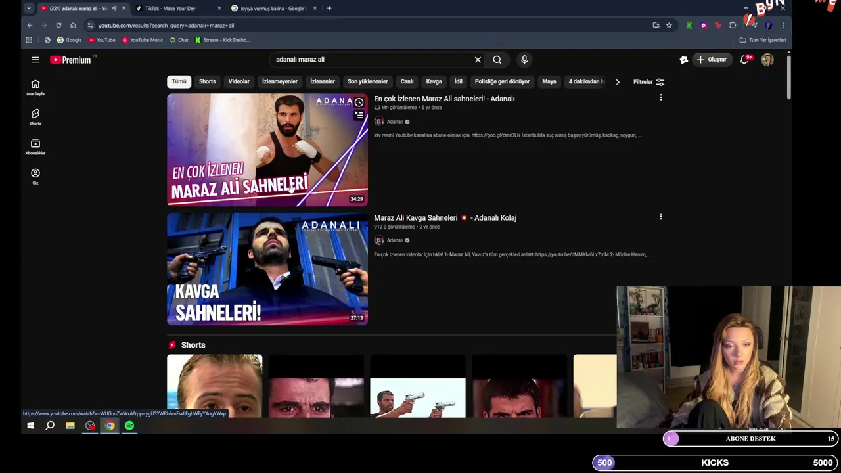Select the Son yüklenenler filter chip

(368, 81)
